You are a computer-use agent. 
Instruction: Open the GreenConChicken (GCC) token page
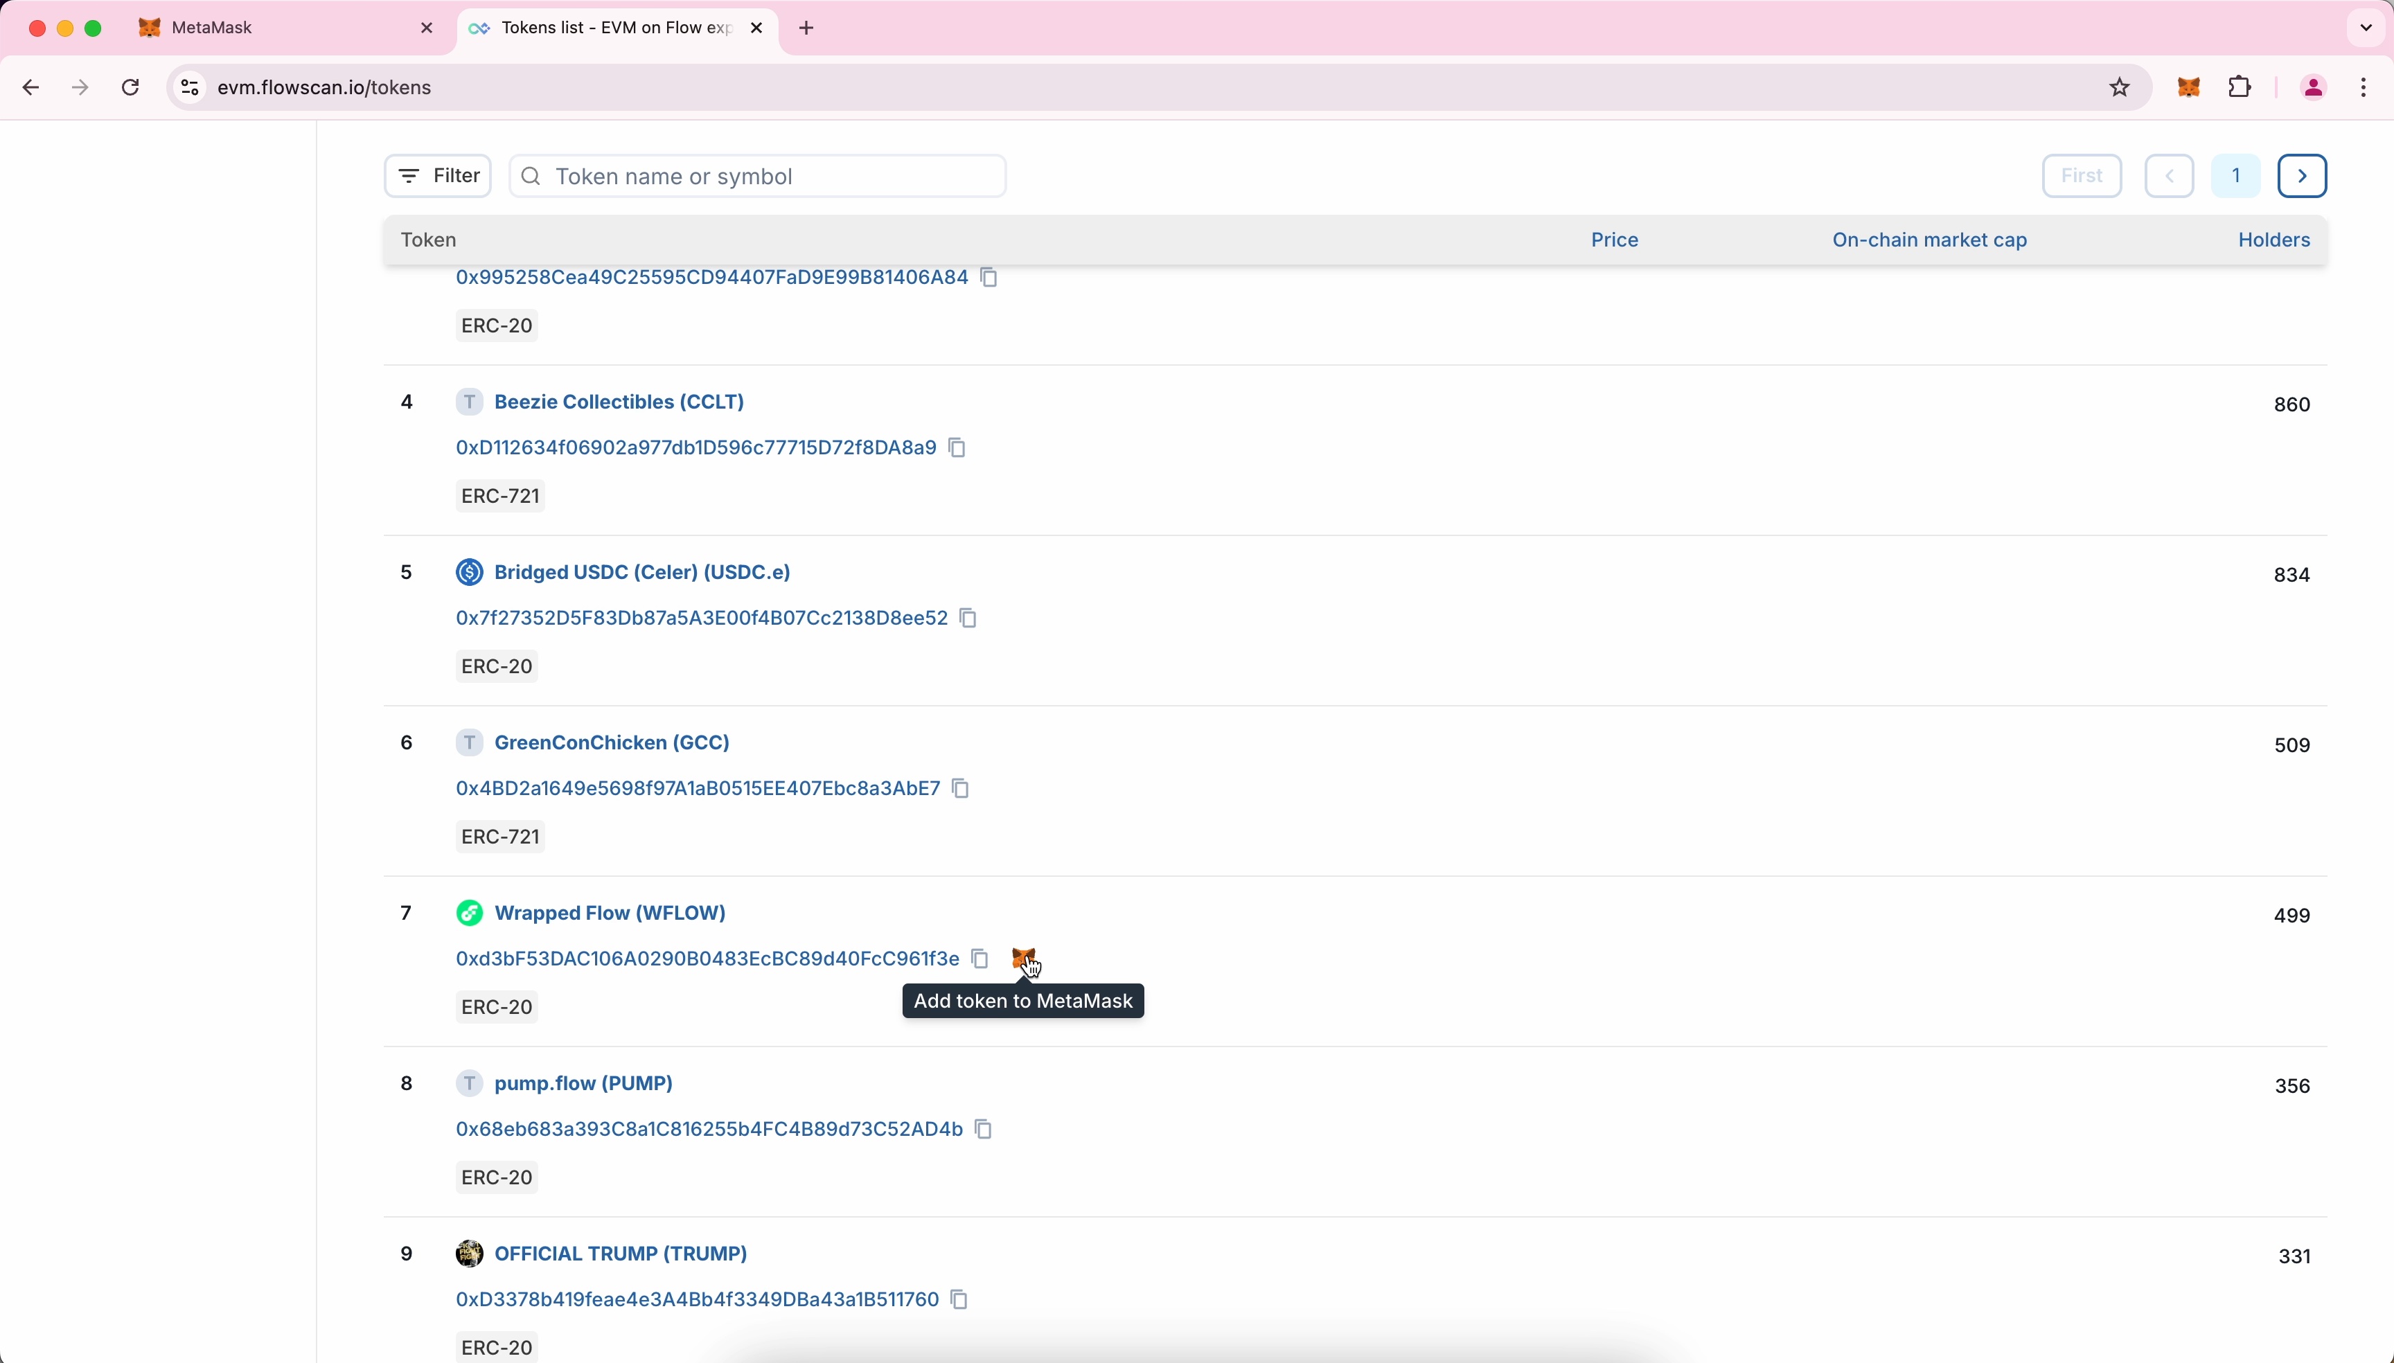[x=612, y=742]
